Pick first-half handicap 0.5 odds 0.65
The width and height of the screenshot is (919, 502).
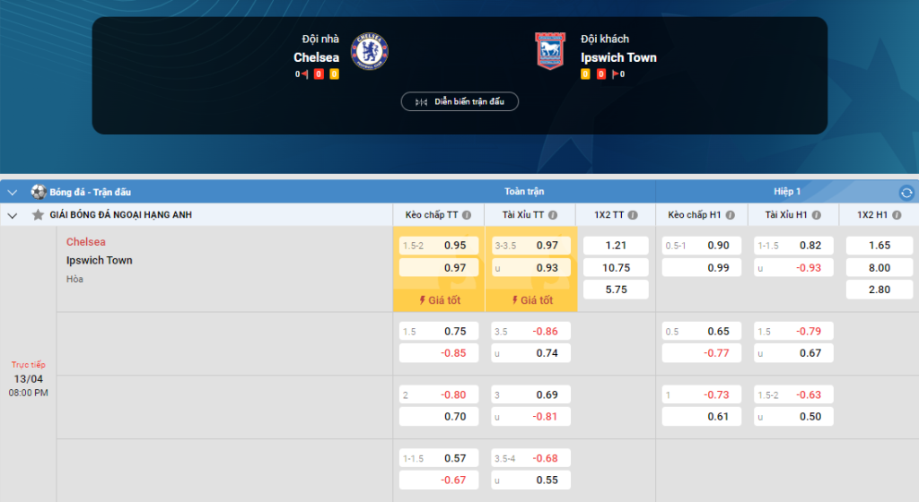(x=702, y=331)
